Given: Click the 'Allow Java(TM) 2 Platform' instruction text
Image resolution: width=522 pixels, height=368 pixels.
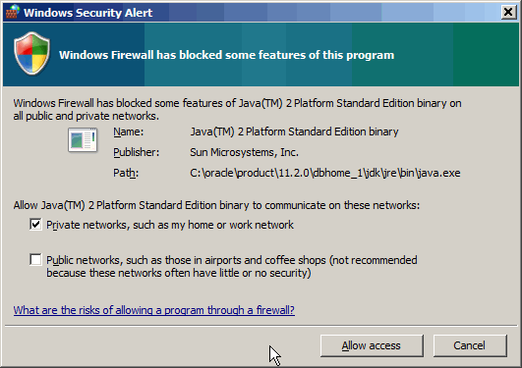Looking at the screenshot, I should point(216,205).
